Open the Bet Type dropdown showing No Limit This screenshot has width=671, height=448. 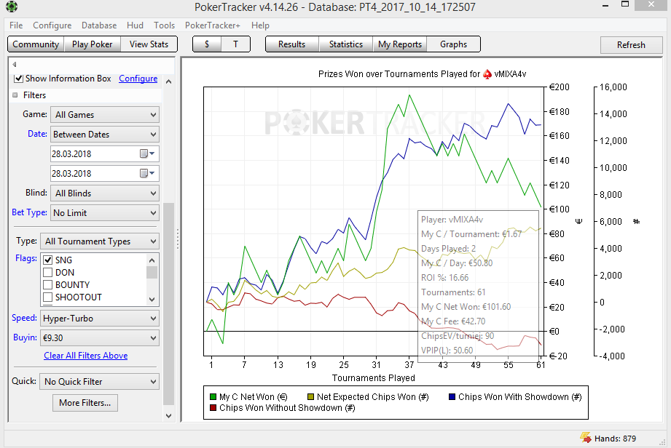tap(105, 212)
